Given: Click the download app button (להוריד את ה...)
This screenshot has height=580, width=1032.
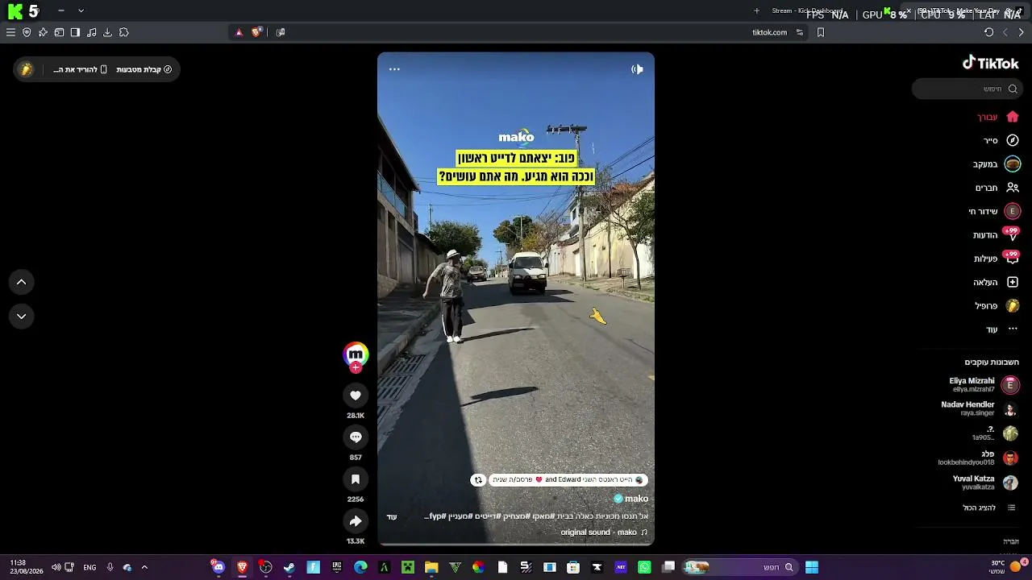Looking at the screenshot, I should [x=80, y=69].
